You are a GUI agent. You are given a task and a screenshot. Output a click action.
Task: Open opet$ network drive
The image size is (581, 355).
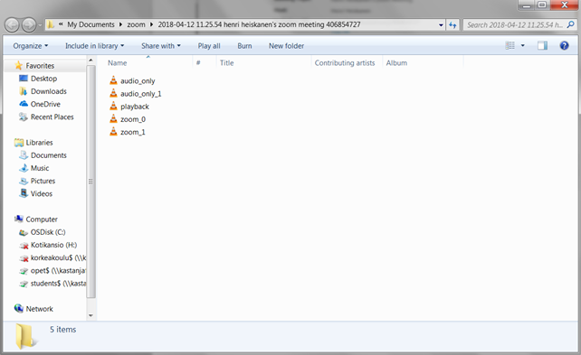tap(58, 271)
